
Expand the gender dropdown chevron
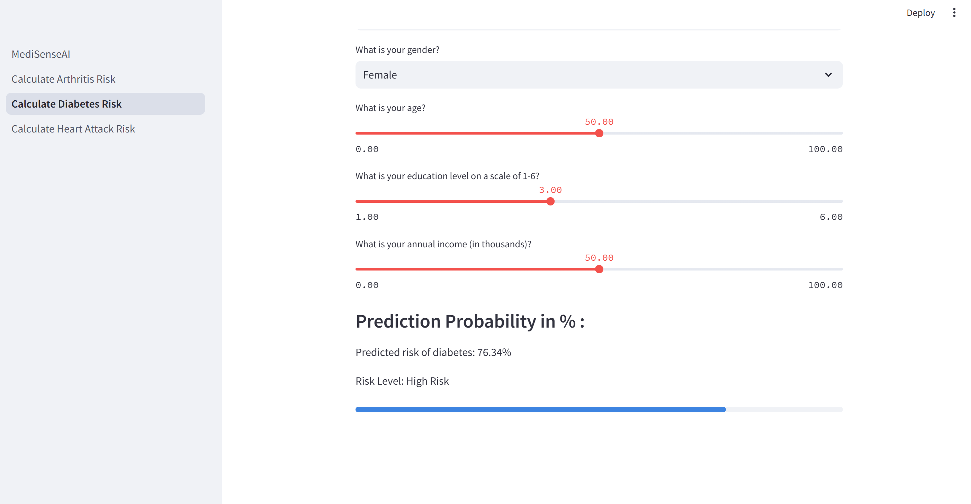tap(828, 75)
